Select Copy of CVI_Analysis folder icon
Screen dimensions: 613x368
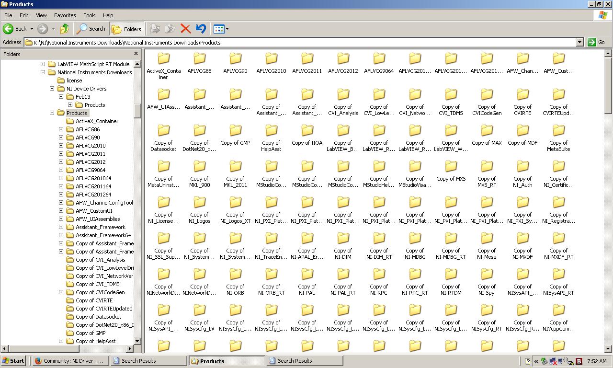(x=343, y=94)
